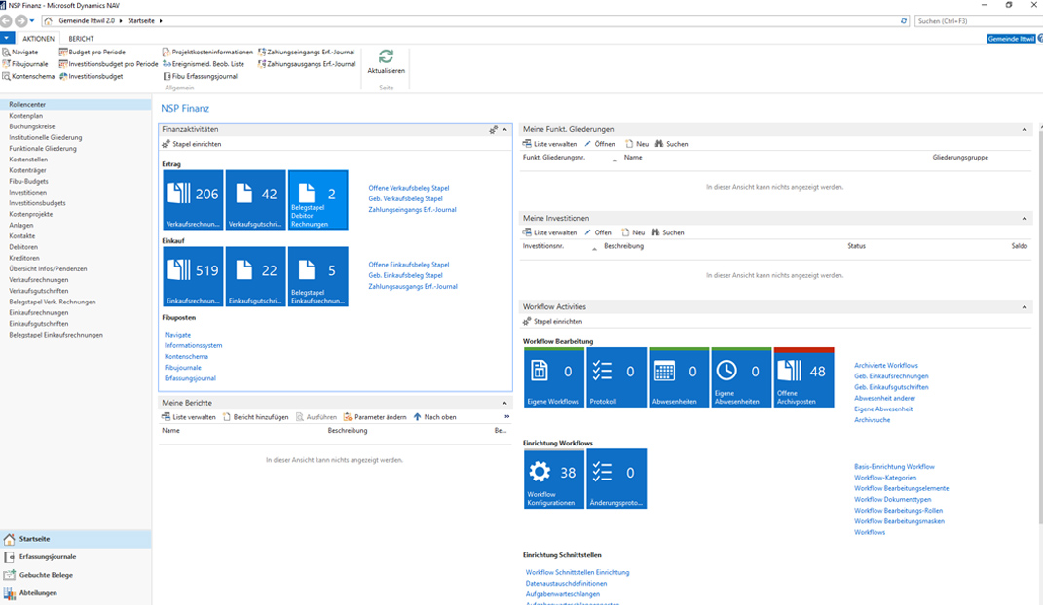Open the Archivierte Workflows link
Viewport: 1043px width, 605px height.
coord(885,366)
